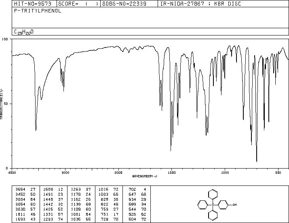The image size is (289, 223).
Task: Select the IR-NIDA-27867 : KBR DISC label
Action: [200, 4]
